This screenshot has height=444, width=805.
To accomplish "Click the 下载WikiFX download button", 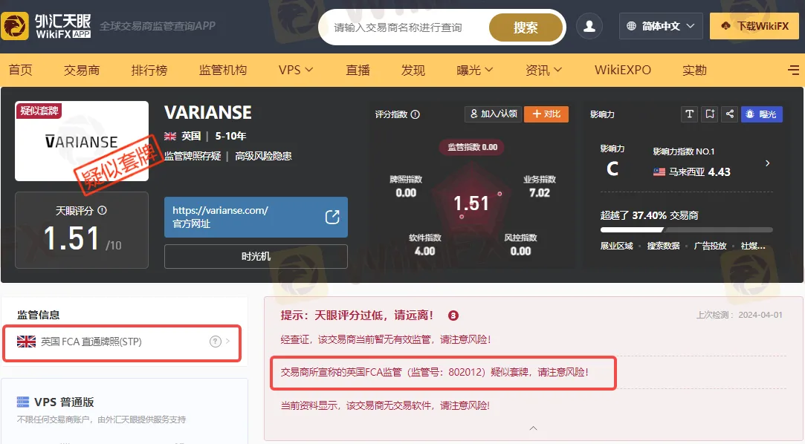I will click(x=754, y=26).
